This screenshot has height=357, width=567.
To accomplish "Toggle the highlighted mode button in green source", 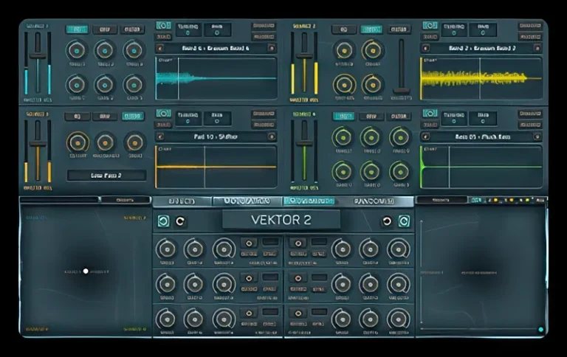I will tap(343, 117).
